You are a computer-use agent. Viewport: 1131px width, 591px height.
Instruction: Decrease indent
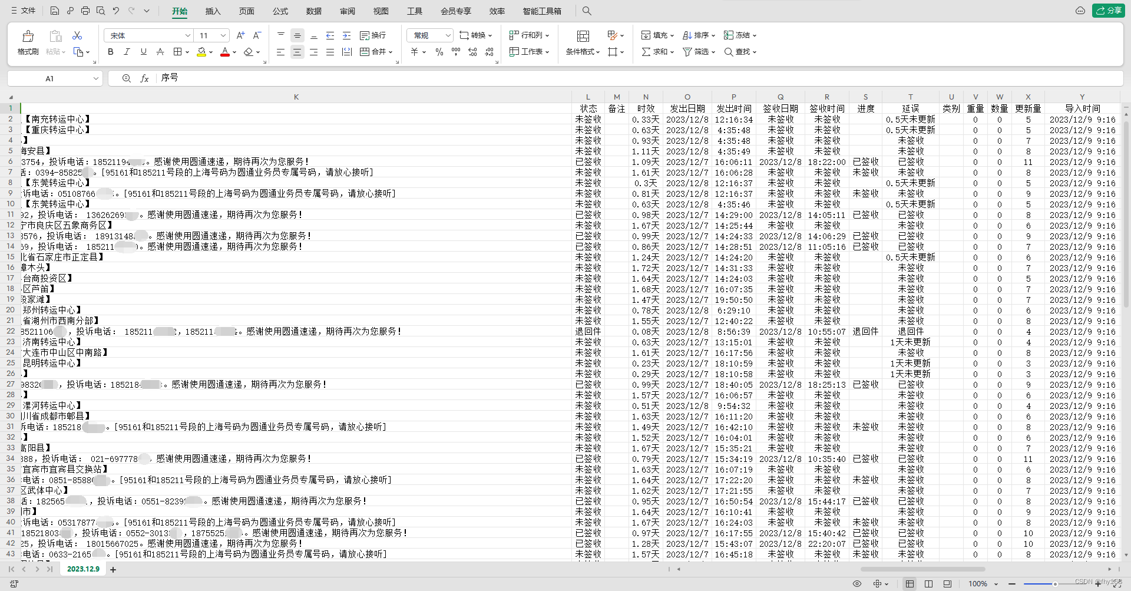330,35
